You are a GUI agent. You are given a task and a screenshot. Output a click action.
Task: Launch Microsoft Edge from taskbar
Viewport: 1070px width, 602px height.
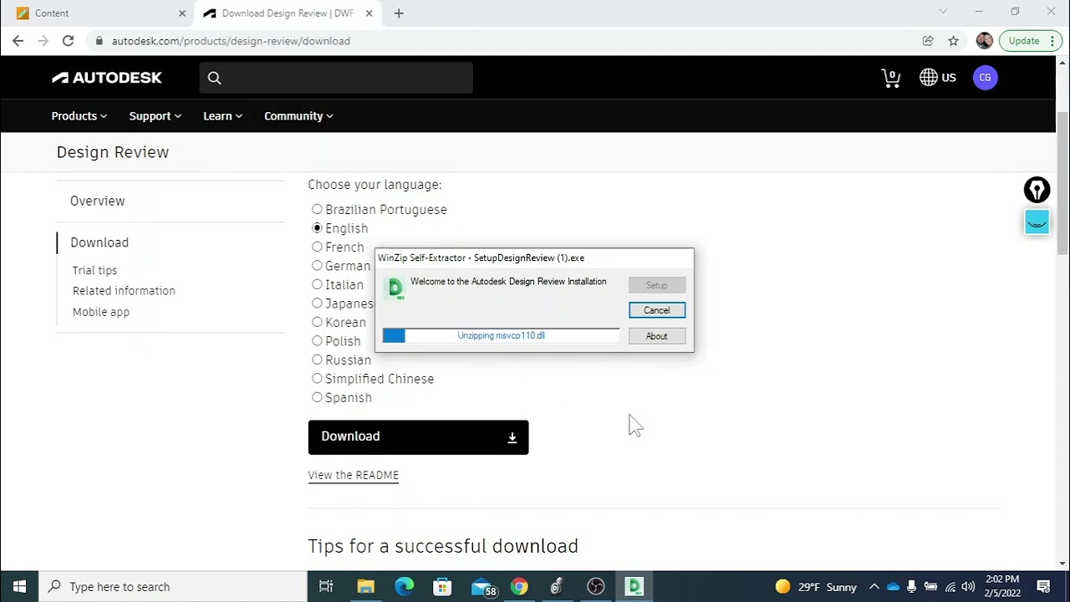[x=404, y=587]
